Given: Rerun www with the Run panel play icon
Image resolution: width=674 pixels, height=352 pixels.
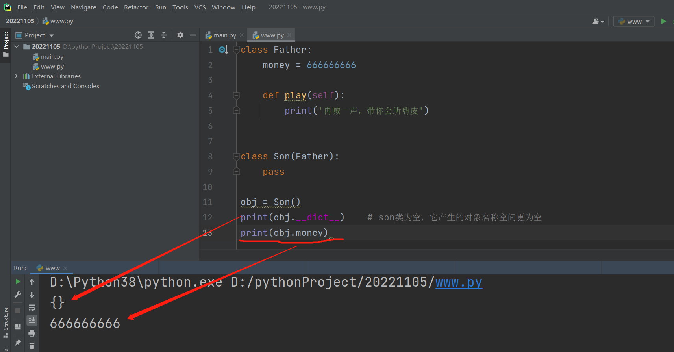Looking at the screenshot, I should pos(18,282).
